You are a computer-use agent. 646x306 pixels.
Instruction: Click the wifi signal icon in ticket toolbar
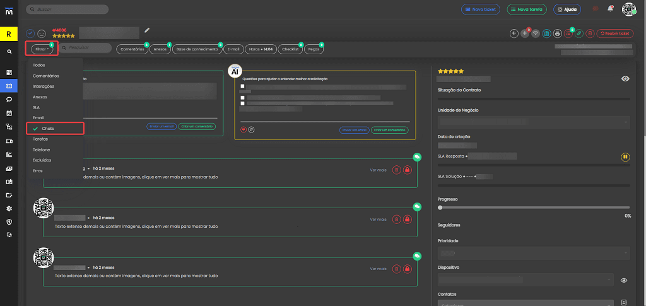tap(536, 33)
